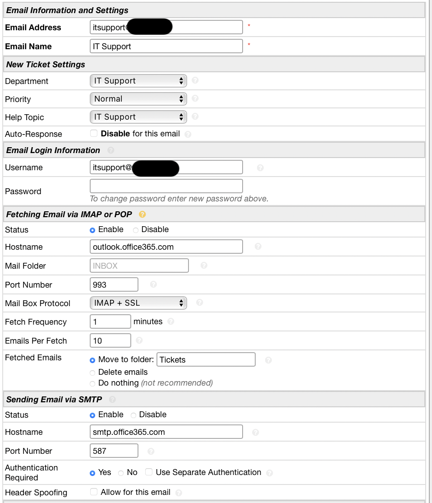Image resolution: width=432 pixels, height=503 pixels.
Task: Show help for the 993 port number field
Action: [153, 284]
